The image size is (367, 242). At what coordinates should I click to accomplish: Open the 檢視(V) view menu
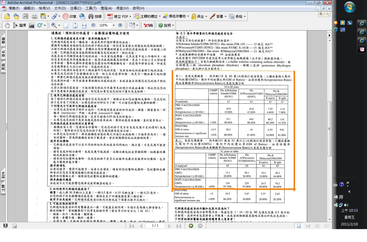44,8
